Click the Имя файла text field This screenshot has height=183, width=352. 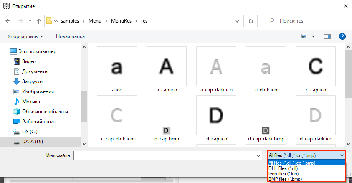click(165, 156)
